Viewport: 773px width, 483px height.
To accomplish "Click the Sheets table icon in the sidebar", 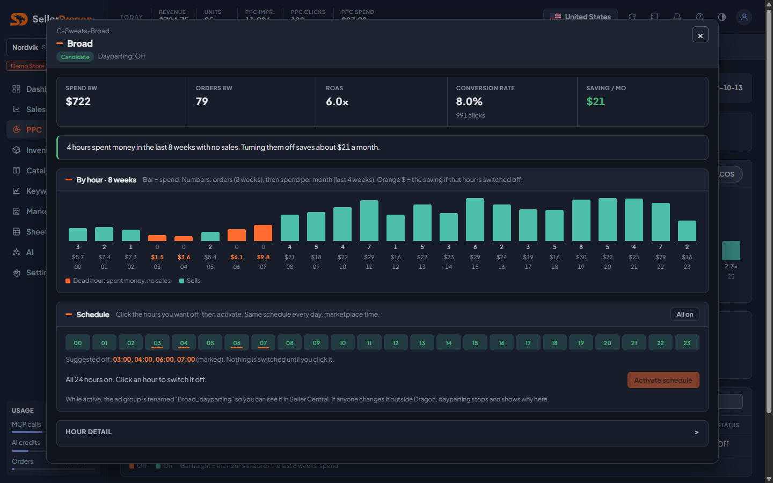I will 17,232.
